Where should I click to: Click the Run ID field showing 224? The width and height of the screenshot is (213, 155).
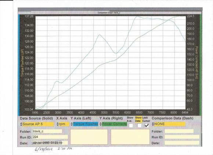coord(50,137)
